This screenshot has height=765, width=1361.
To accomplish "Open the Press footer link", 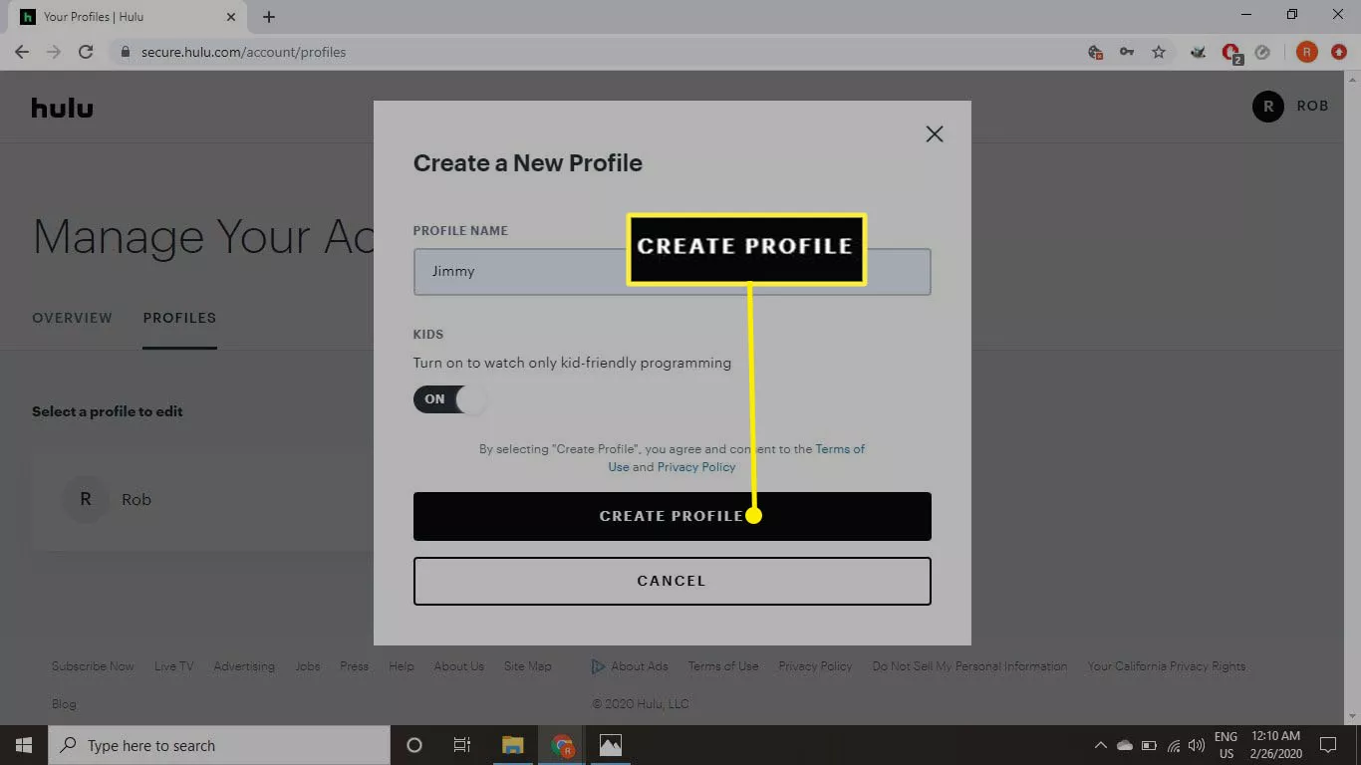I will (x=354, y=666).
